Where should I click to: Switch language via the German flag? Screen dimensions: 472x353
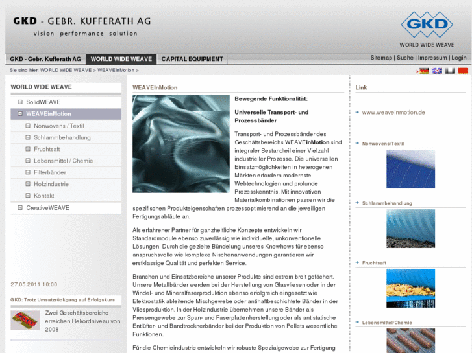pos(424,71)
